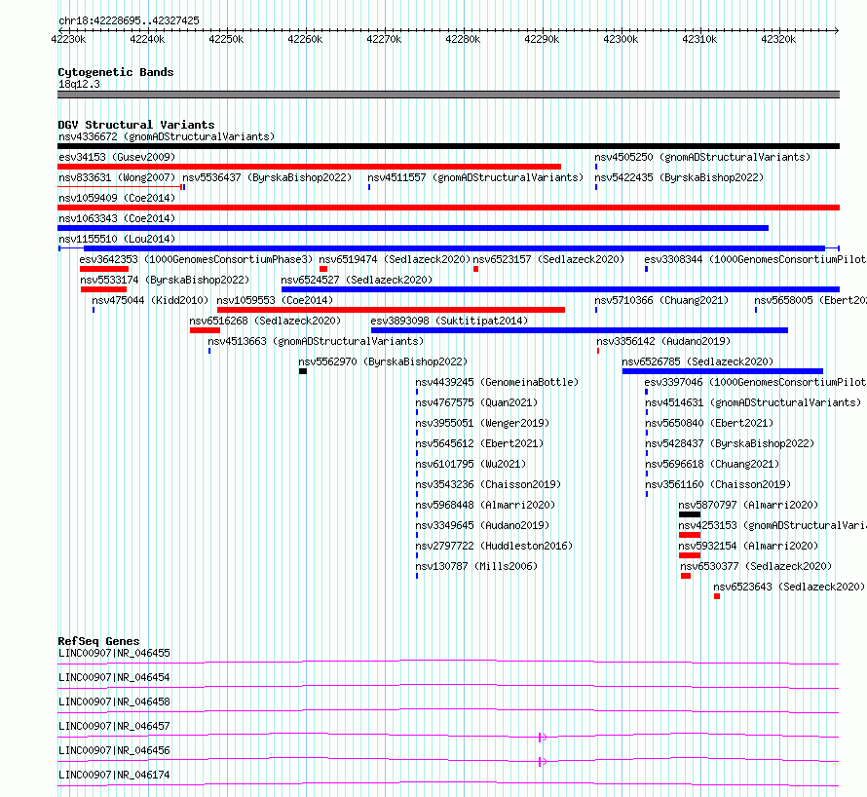The height and width of the screenshot is (797, 867).
Task: Click esv3893098 (Suktitipat2014) label
Action: tap(449, 321)
